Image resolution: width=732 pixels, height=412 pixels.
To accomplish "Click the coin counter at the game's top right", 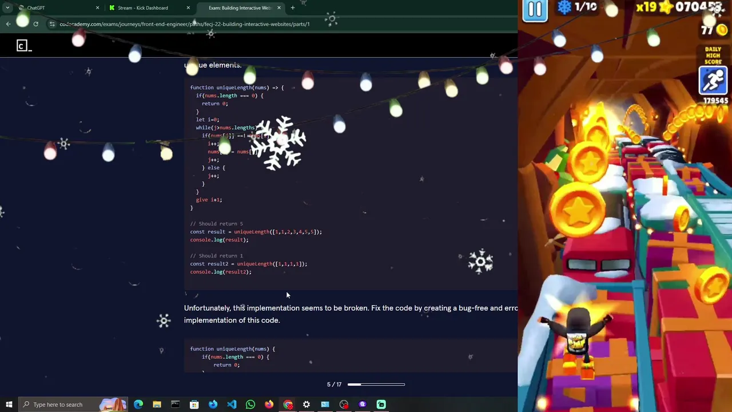I will pyautogui.click(x=714, y=30).
